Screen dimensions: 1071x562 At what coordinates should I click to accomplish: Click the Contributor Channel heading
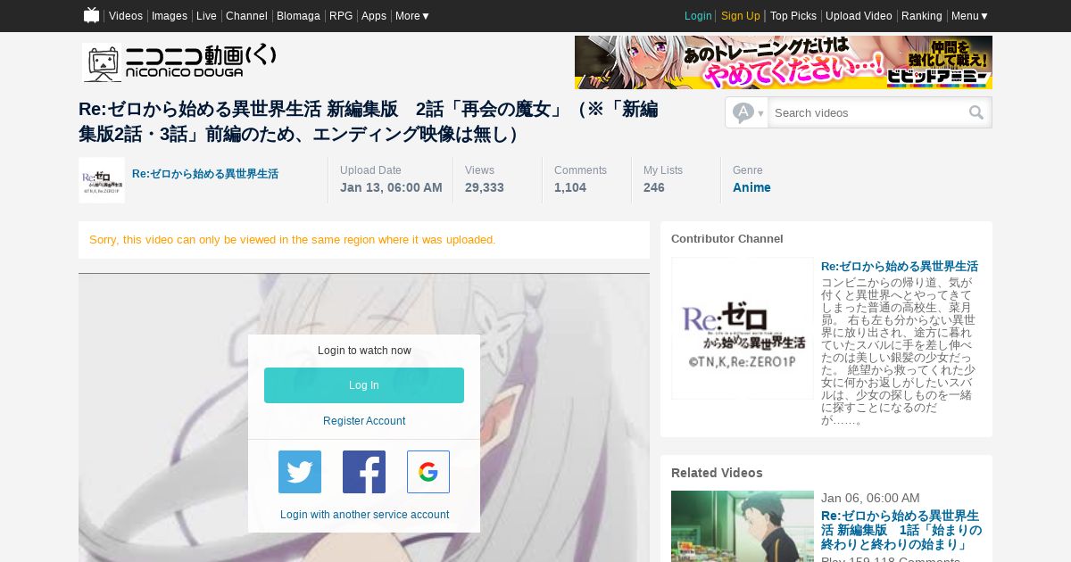click(x=727, y=239)
